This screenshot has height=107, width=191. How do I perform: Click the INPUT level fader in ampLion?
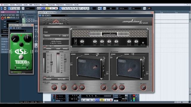tap(51, 63)
